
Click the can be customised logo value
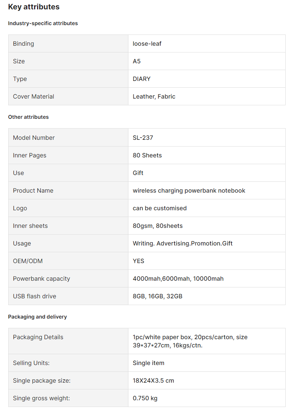click(160, 208)
